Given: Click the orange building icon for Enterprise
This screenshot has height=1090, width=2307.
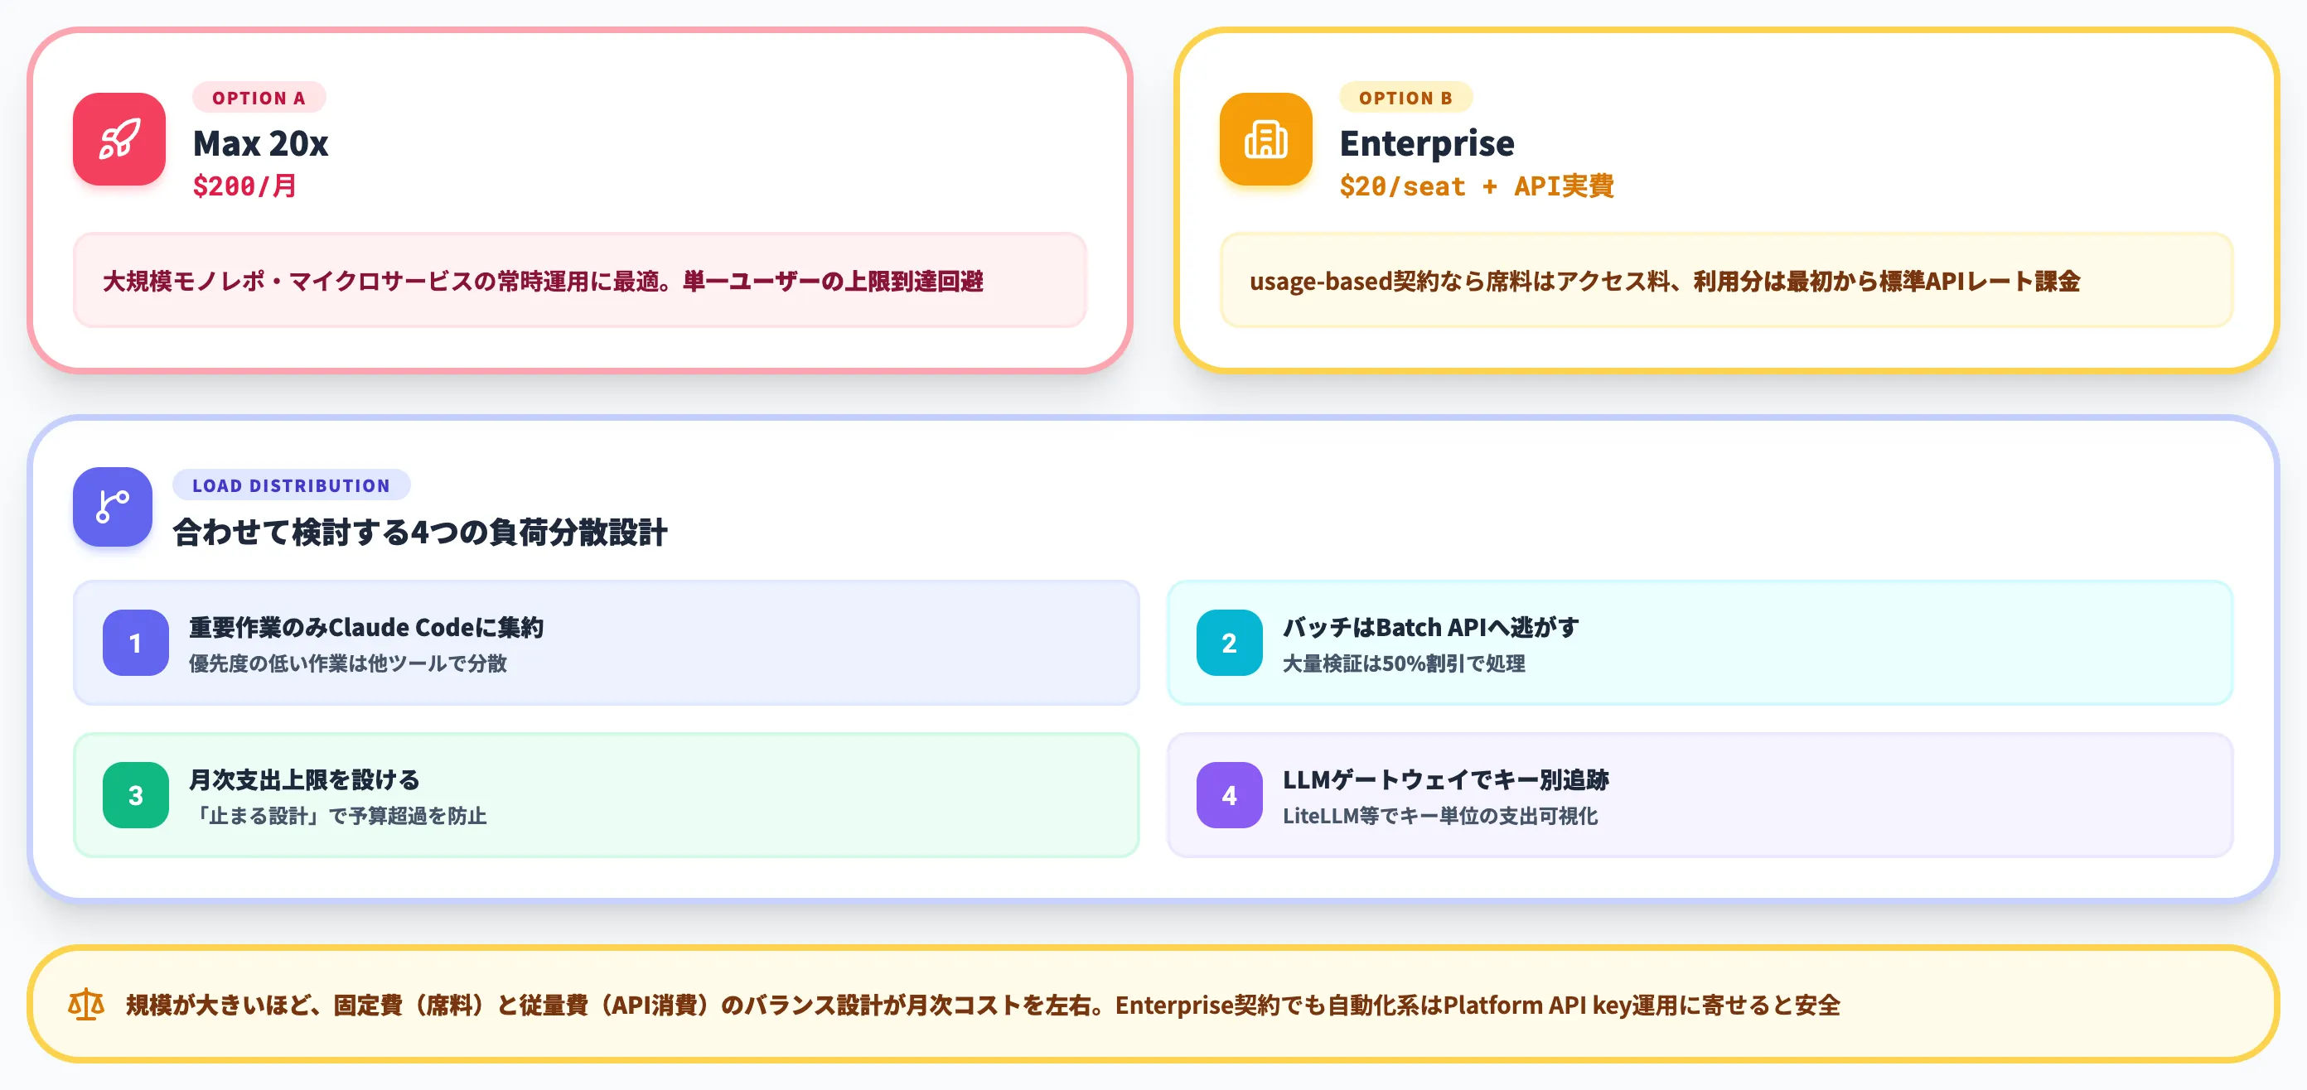Looking at the screenshot, I should click(1265, 138).
